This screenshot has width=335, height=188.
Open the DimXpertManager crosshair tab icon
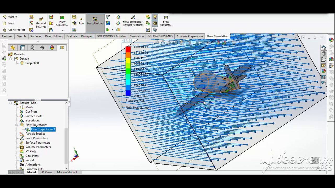point(42,48)
